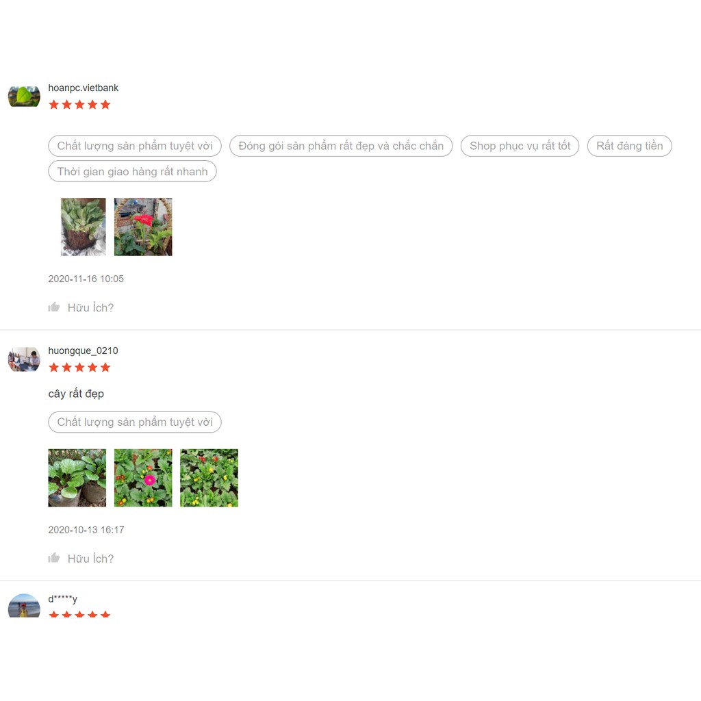Open potted plant root photo thumbnail
This screenshot has width=701, height=701.
tap(84, 227)
